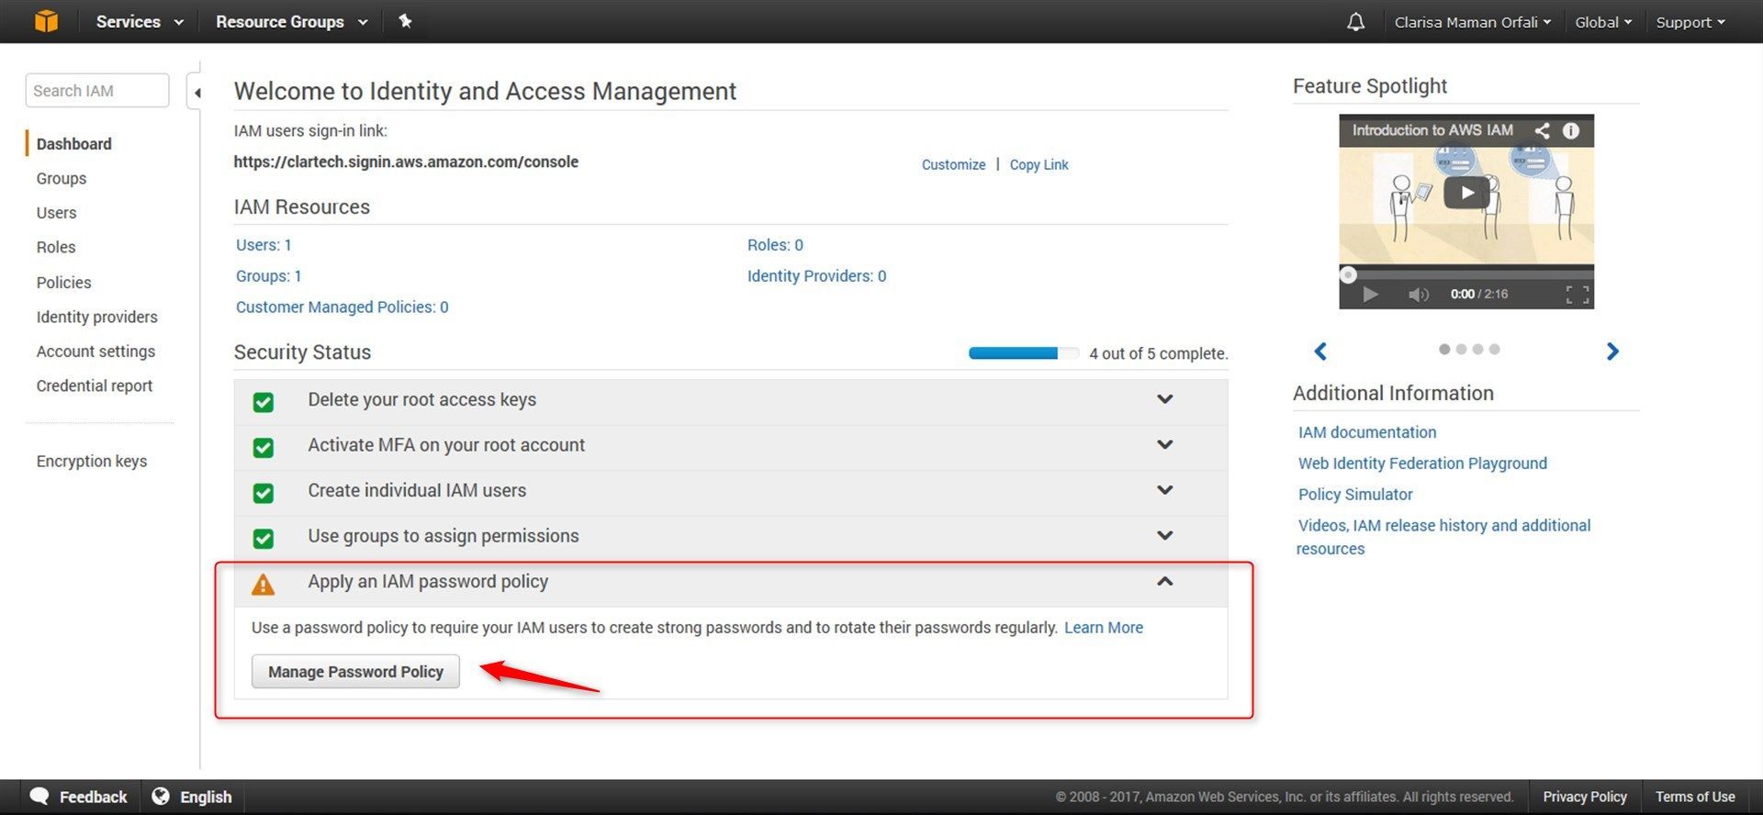Open Clarisa Maman Orfali account menu

1472,22
